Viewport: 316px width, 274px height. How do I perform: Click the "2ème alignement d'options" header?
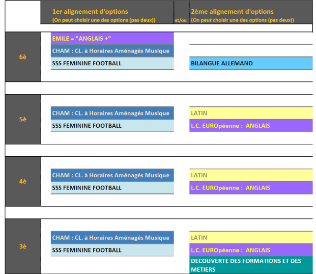point(231,12)
